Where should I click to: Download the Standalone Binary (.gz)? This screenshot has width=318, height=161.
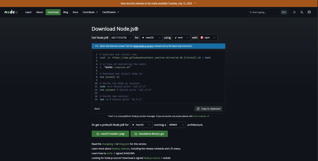point(149,134)
